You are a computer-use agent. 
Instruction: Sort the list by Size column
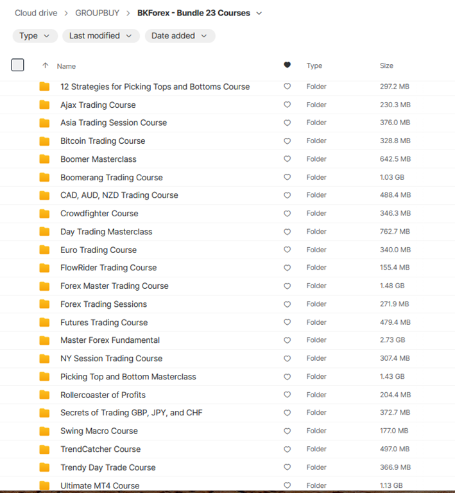point(386,65)
